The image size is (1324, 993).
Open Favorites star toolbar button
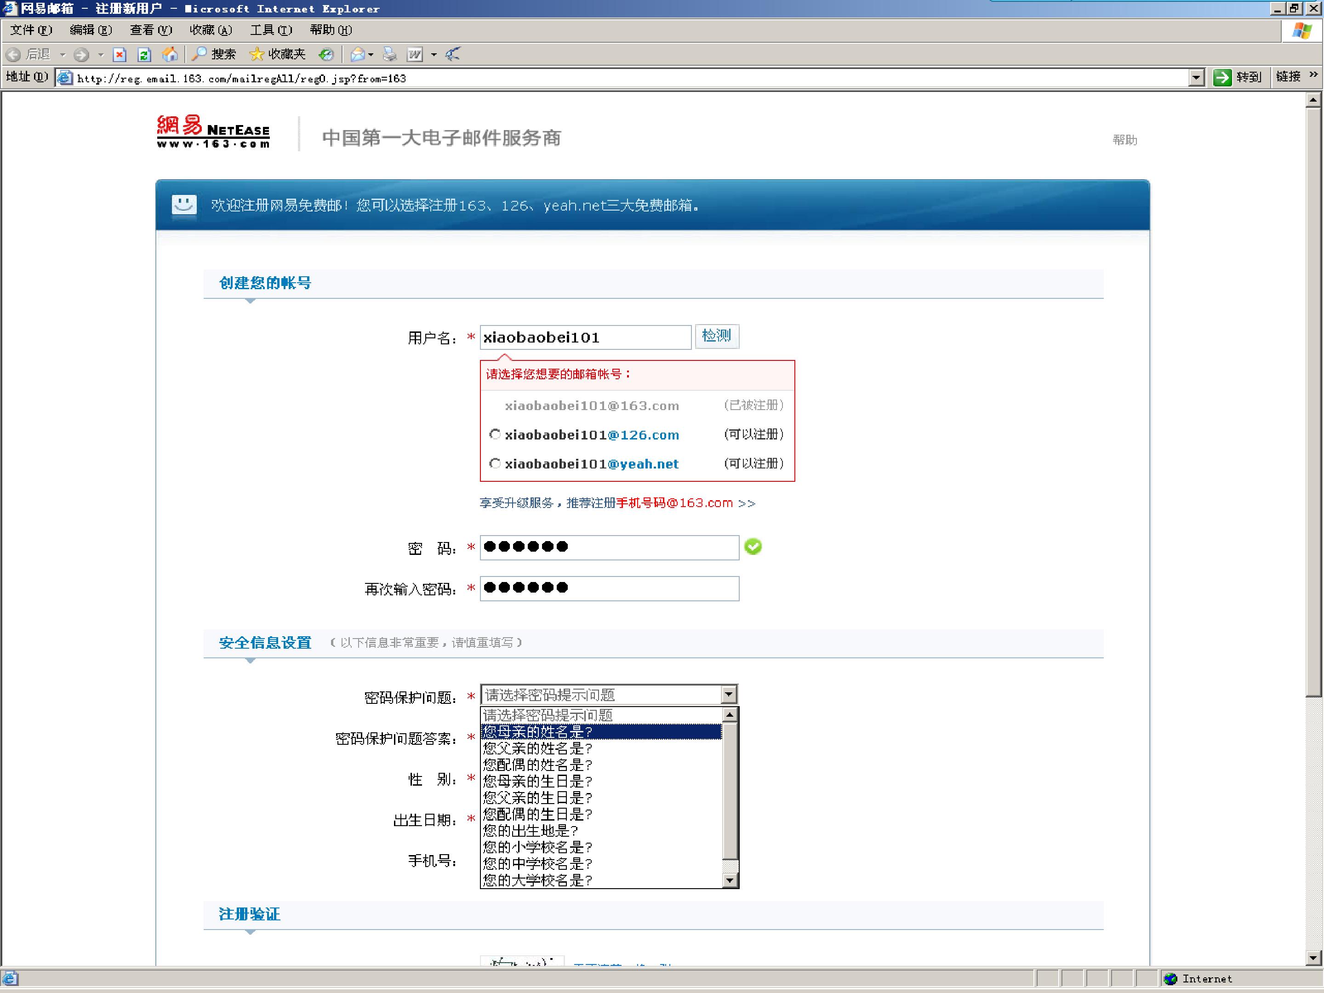coord(277,54)
